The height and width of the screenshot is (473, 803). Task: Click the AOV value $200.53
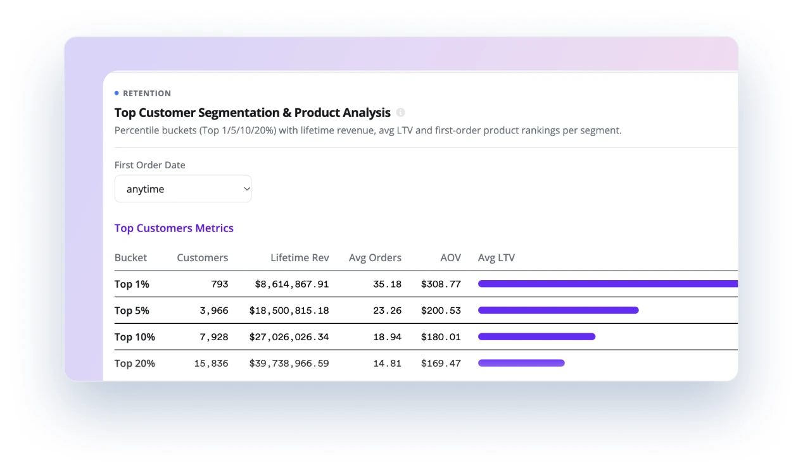(441, 310)
